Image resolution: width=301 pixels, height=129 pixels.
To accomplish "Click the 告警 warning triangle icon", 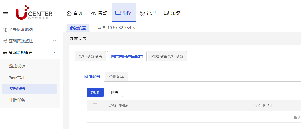I will (x=93, y=13).
